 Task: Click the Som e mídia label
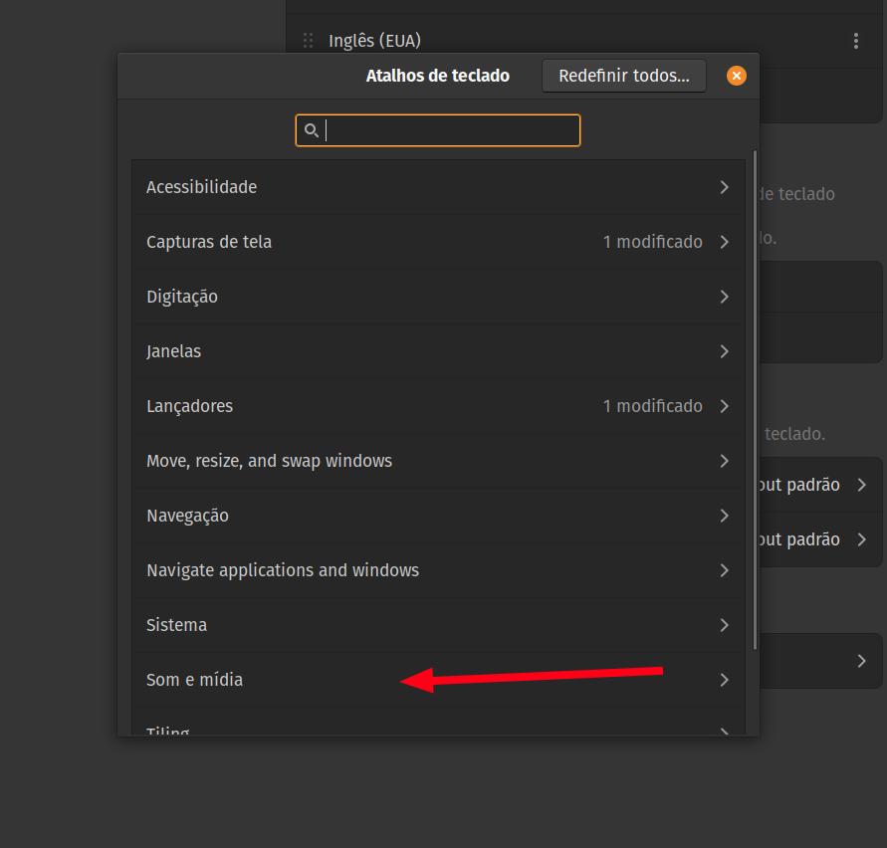pyautogui.click(x=194, y=680)
